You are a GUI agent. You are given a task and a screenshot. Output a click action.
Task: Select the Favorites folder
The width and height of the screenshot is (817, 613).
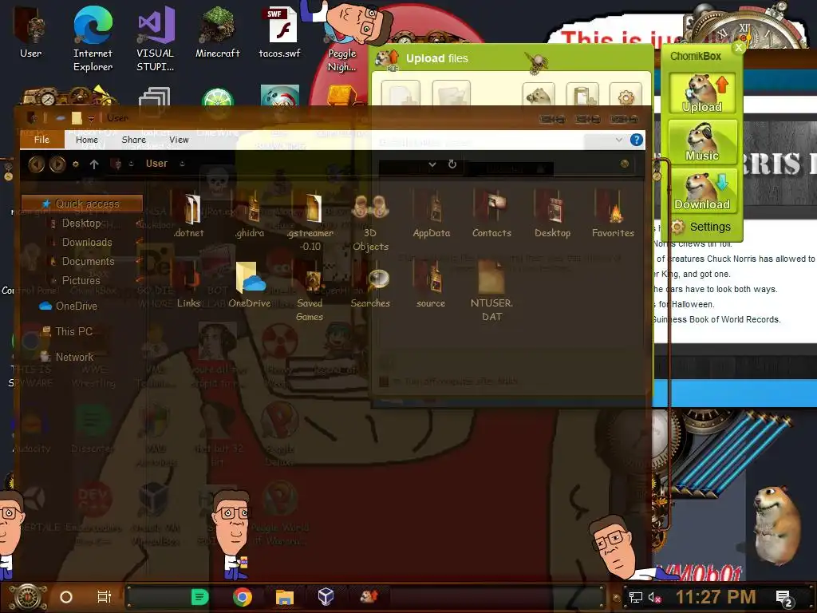pyautogui.click(x=613, y=216)
